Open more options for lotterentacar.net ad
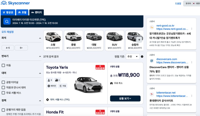200x116 pixels. pyautogui.click(x=192, y=96)
